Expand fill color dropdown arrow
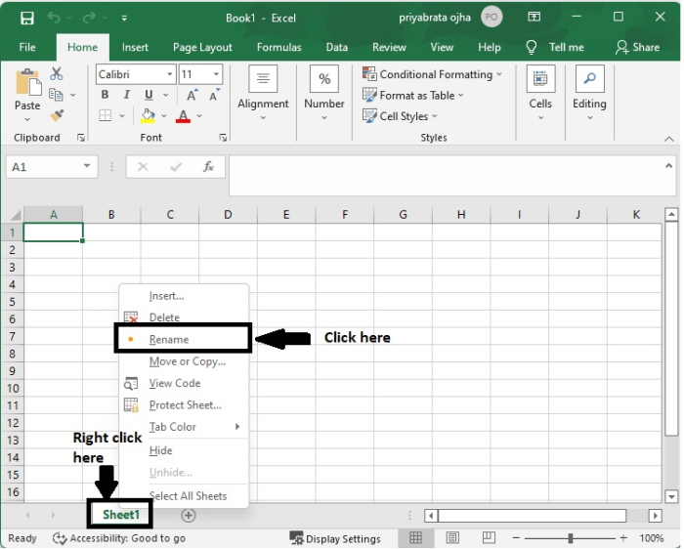Image resolution: width=684 pixels, height=549 pixels. click(x=164, y=115)
